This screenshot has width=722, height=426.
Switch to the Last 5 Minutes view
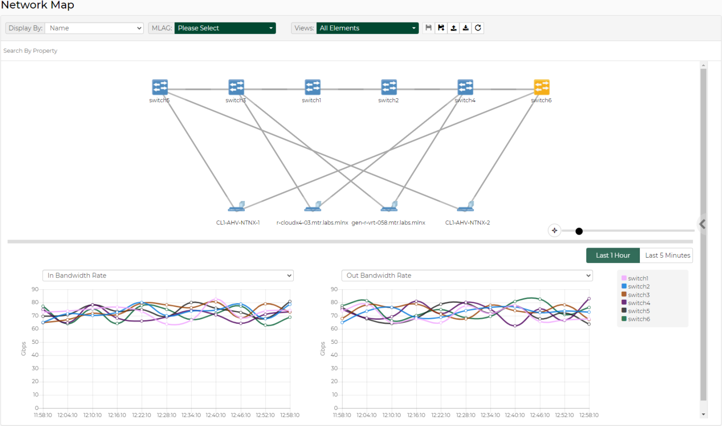click(x=666, y=255)
